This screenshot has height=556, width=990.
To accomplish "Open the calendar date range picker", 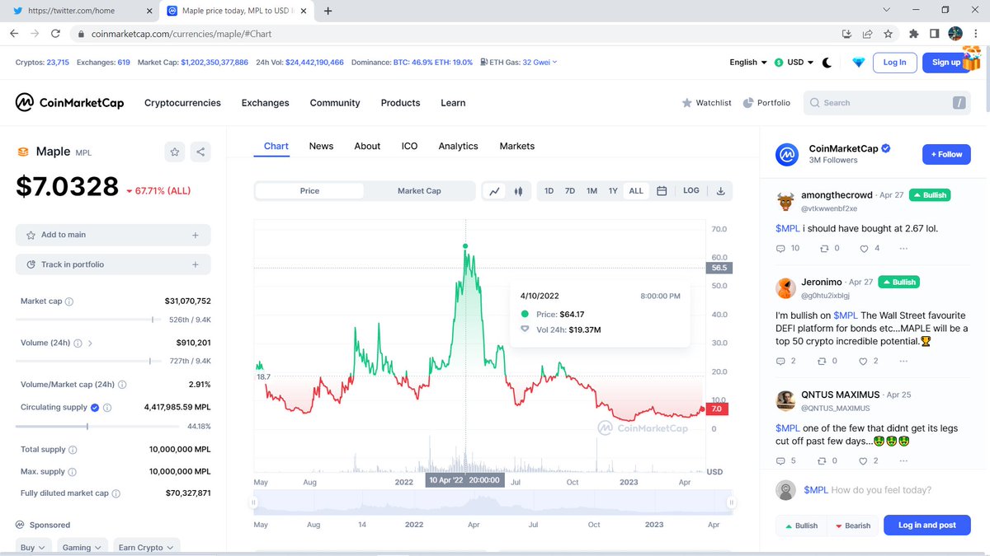I will click(662, 190).
